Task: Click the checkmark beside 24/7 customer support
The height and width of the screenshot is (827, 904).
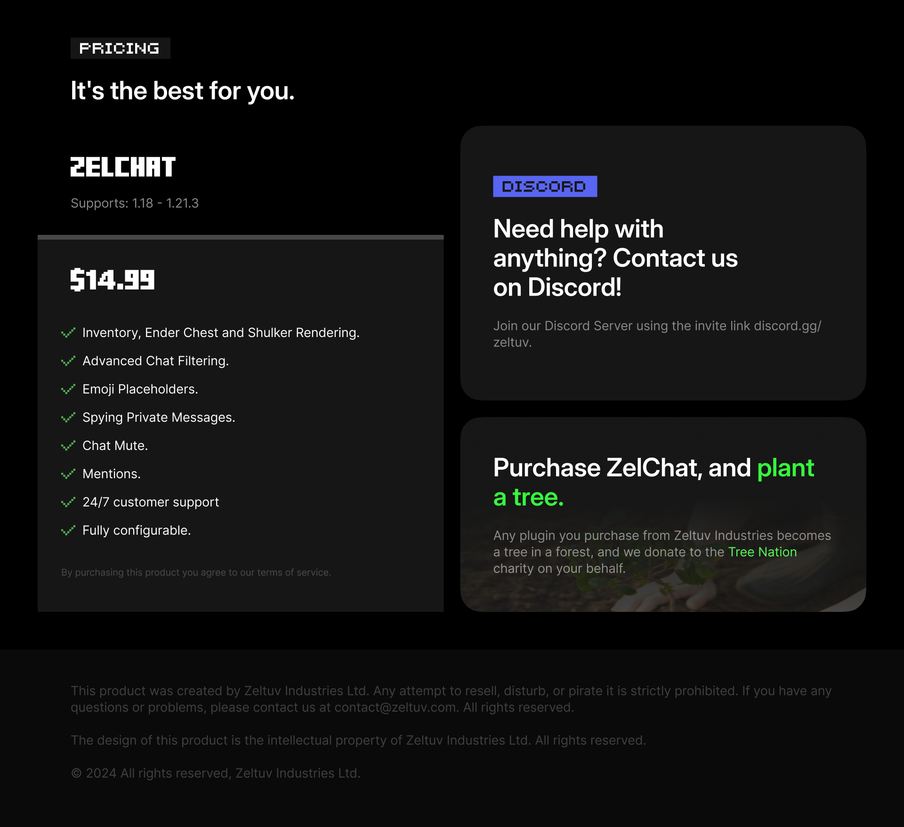Action: pyautogui.click(x=68, y=502)
